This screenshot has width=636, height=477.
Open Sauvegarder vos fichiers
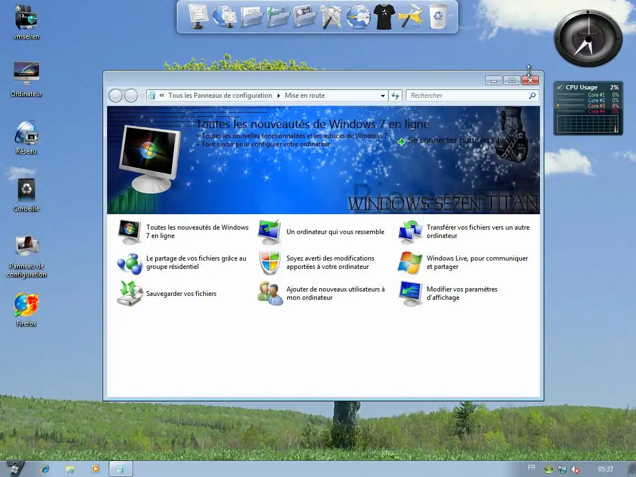(x=167, y=293)
